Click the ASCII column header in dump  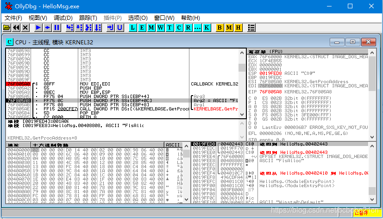[x=174, y=145]
